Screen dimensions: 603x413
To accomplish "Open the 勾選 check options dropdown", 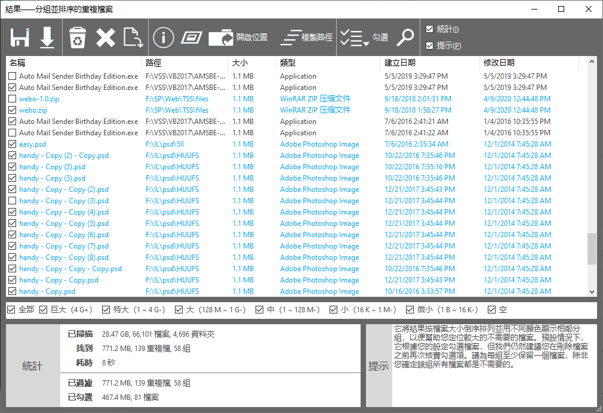I will coord(364,38).
